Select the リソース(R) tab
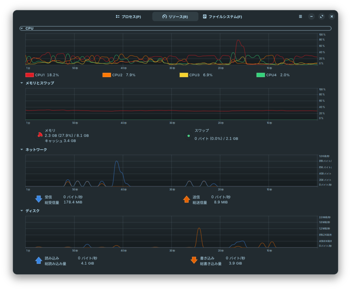Screen dimensions: 351x290 [175, 16]
